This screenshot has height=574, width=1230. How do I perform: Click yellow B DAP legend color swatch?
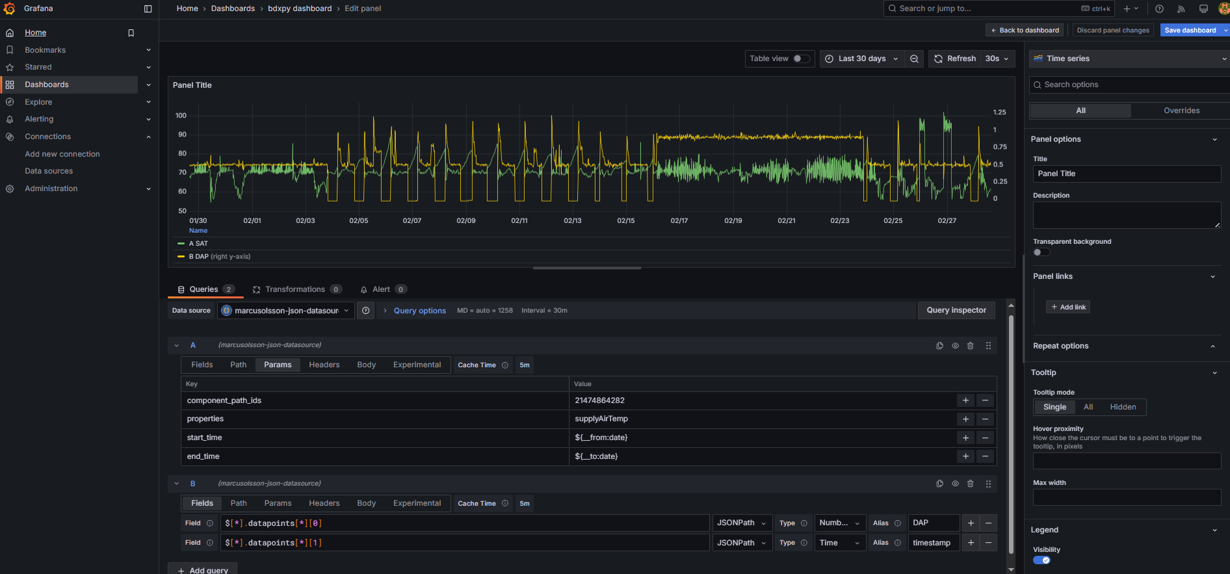181,257
